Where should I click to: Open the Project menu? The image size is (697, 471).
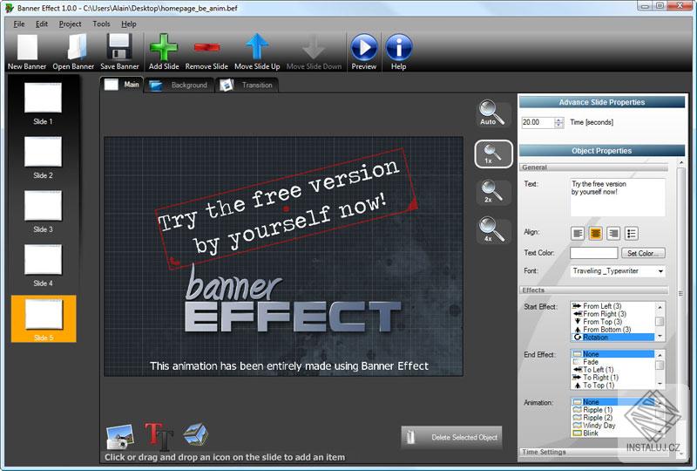click(x=71, y=24)
